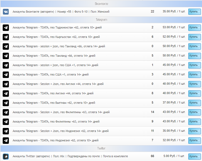This screenshot has height=161, width=202.
Task: Open Купить dropdown for Таджикистан TDATA accounts
Action: [x=194, y=27]
